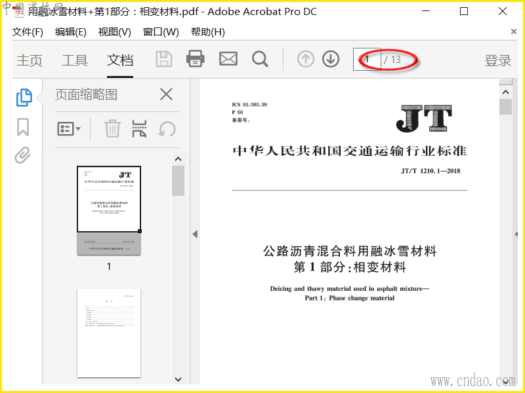
Task: Click the ICS 93.080.99 text
Action: pyautogui.click(x=249, y=105)
